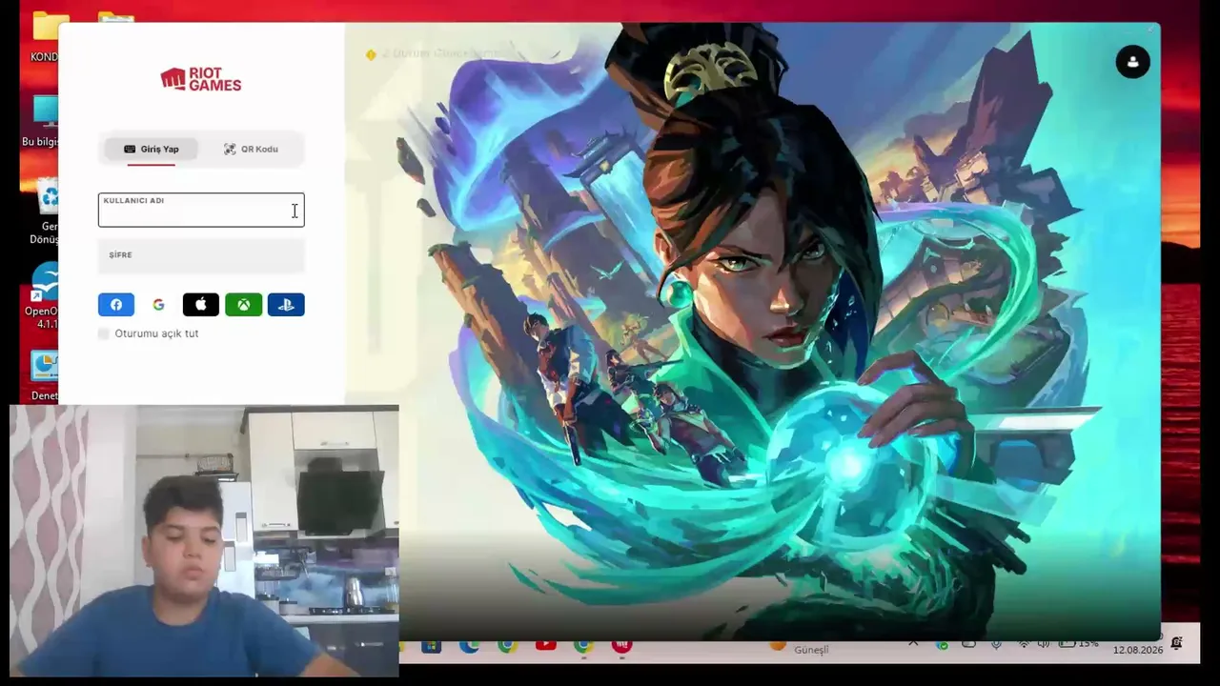The image size is (1220, 686).
Task: Show hidden system tray icons
Action: (913, 644)
